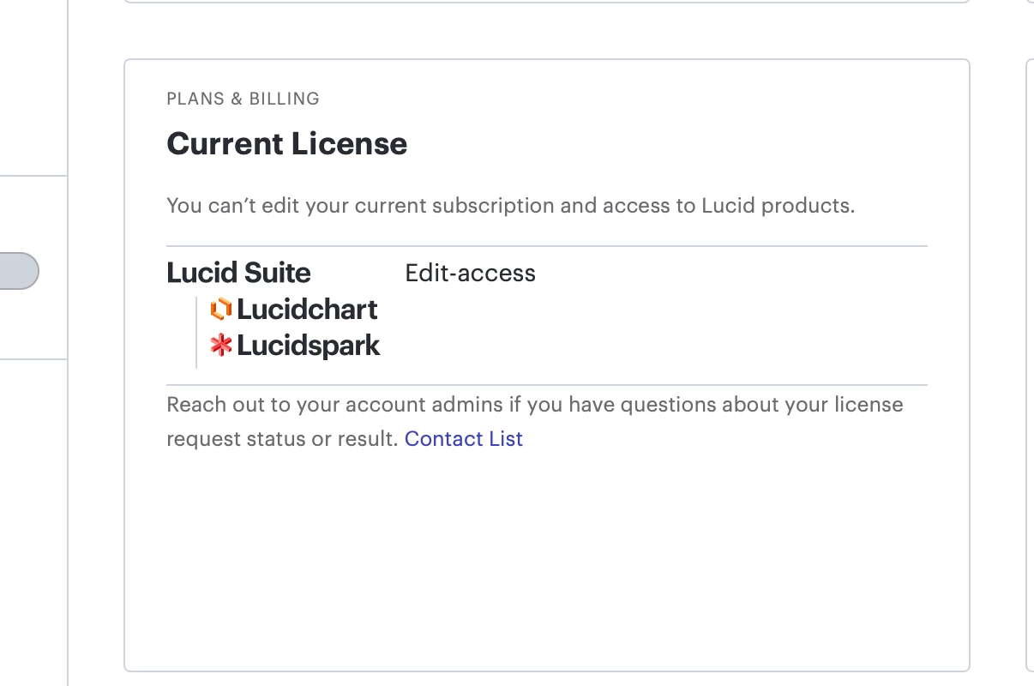Click the PLANS & BILLING section label
The image size is (1034, 686).
[x=243, y=99]
